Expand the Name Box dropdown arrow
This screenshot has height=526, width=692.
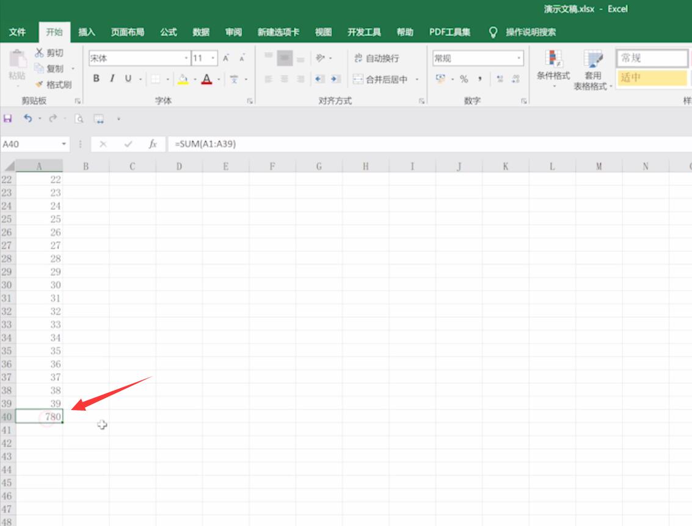click(64, 144)
